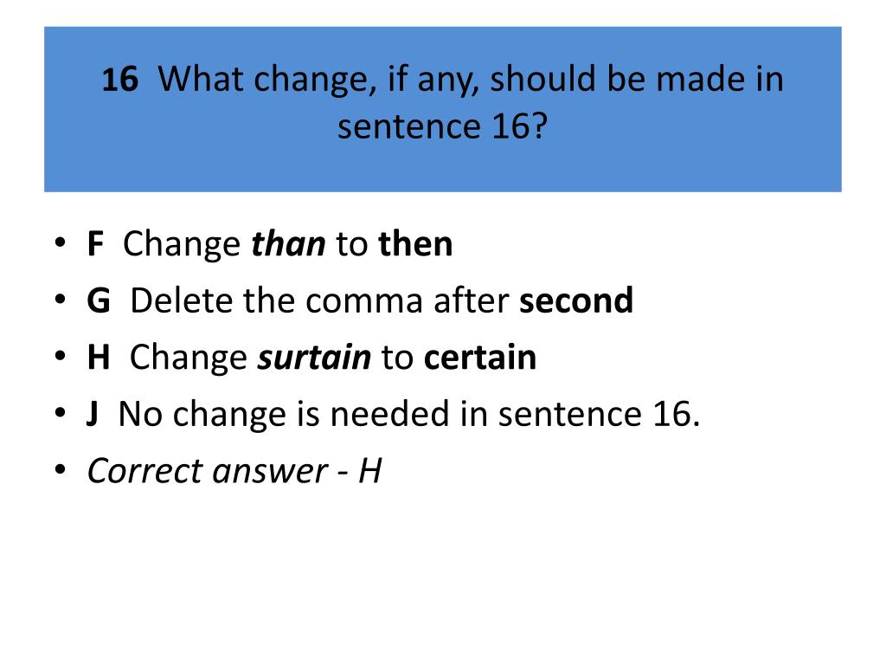Click the bold letter J
This screenshot has width=886, height=665.
[x=93, y=414]
